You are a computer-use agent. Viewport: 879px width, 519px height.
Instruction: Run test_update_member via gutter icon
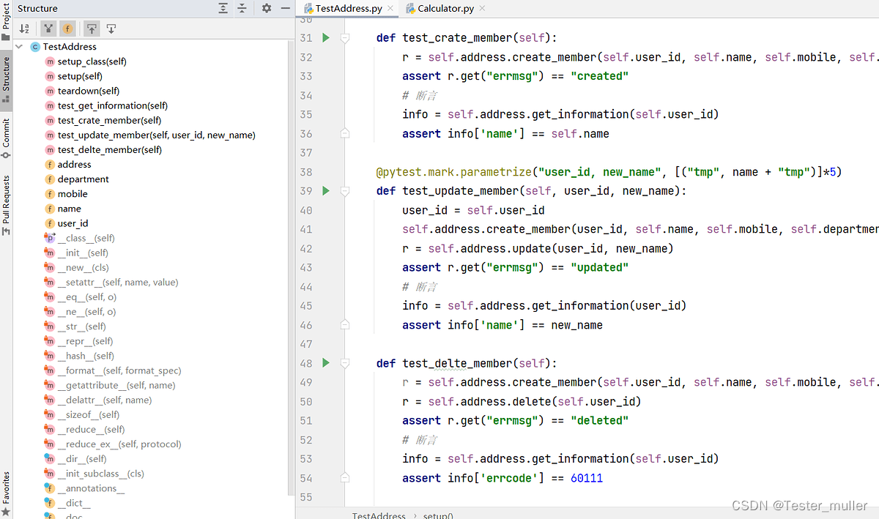pyautogui.click(x=326, y=190)
